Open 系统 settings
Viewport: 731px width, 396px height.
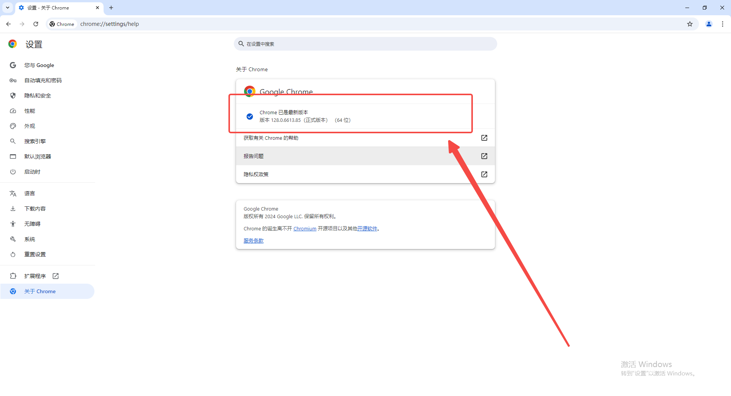coord(48,239)
